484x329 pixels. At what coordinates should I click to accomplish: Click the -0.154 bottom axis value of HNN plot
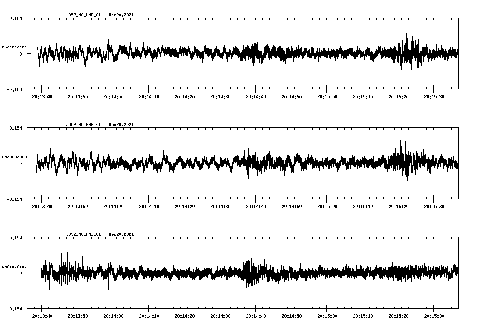click(14, 199)
